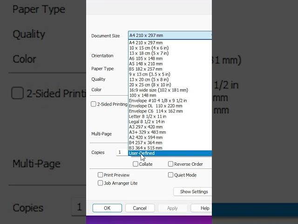Click the Apply button
298x224 pixels.
[173, 208]
